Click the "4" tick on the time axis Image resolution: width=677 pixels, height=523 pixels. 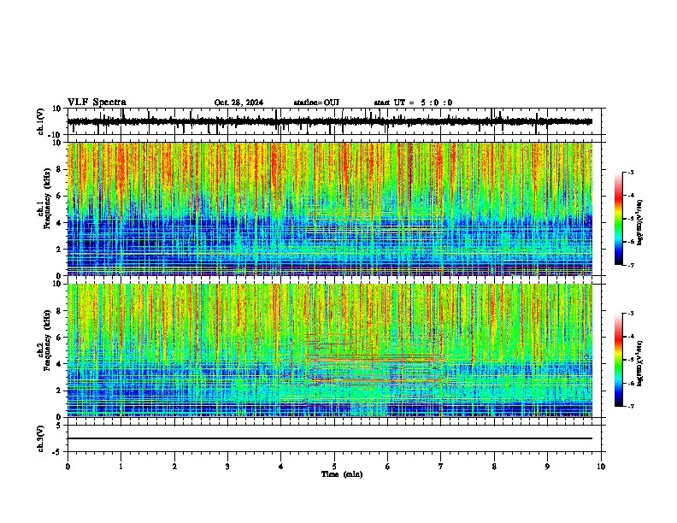point(281,467)
